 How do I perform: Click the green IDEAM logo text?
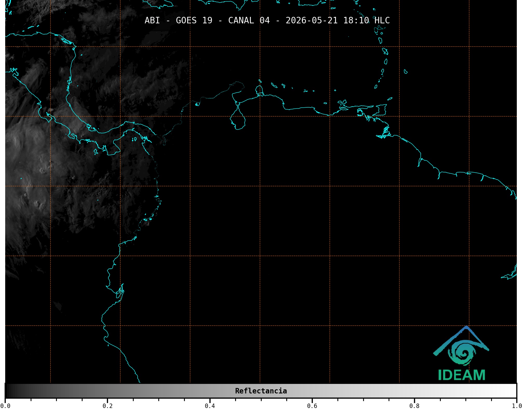(462, 375)
